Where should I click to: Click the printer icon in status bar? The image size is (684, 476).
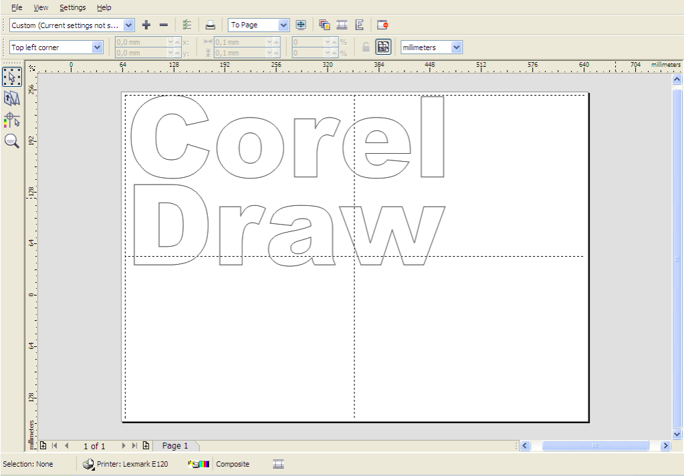(88, 464)
